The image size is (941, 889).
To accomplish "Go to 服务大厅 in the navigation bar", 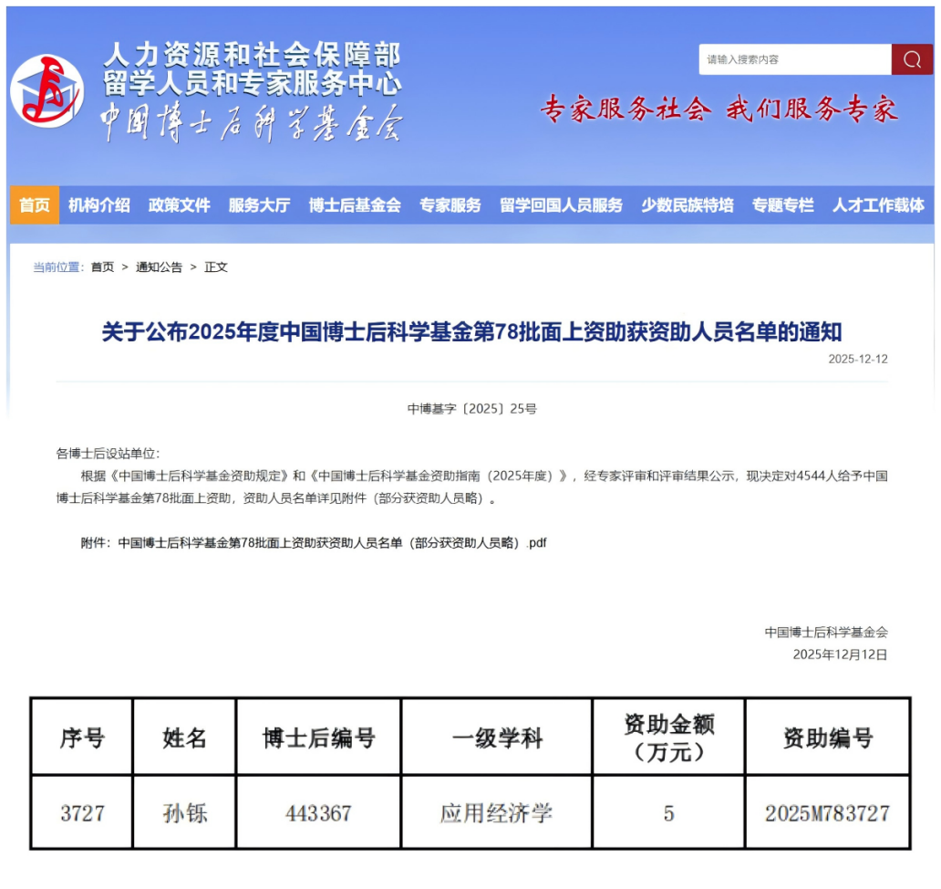I will [259, 205].
